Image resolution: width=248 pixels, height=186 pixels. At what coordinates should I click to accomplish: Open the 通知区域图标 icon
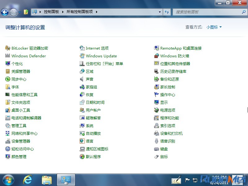(x=82, y=149)
